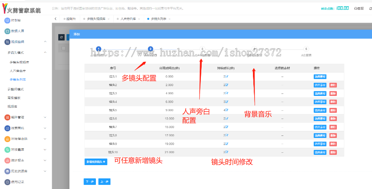The height and width of the screenshot is (189, 372).
Task: Toggle the select-all checkbox in the list header
Action: [64, 49]
